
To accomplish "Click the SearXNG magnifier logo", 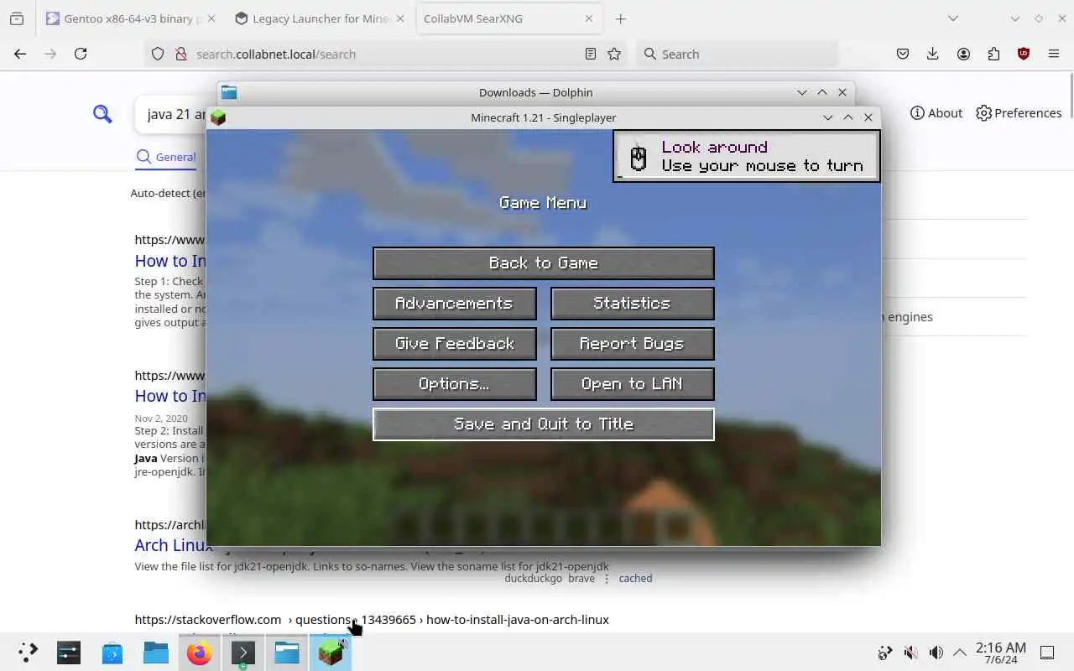I will [102, 114].
